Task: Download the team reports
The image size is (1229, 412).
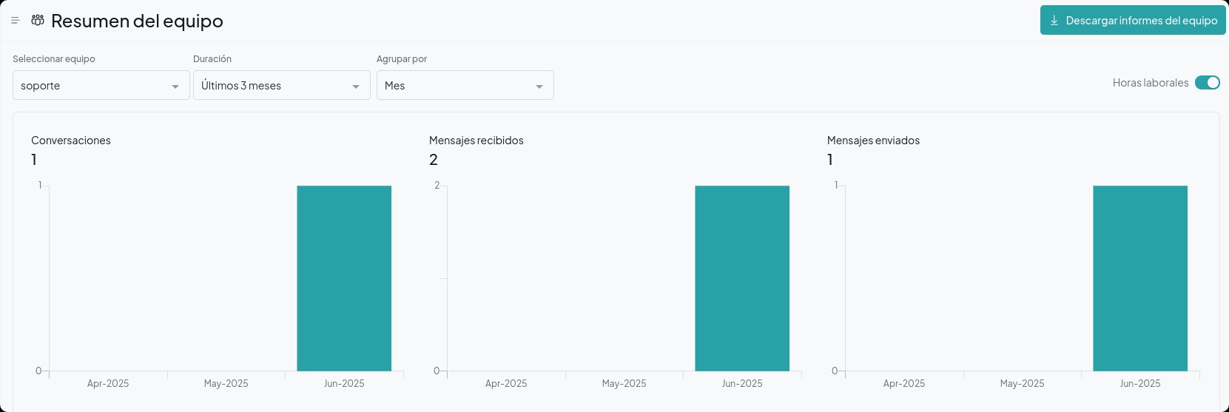Action: click(x=1133, y=21)
